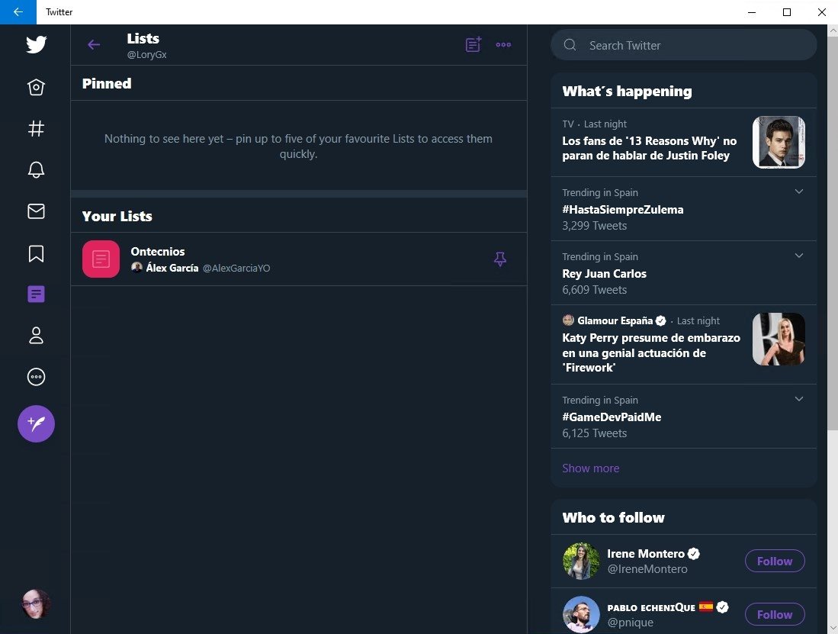The width and height of the screenshot is (838, 634).
Task: Open the Ontecnios list pink icon
Action: [101, 259]
